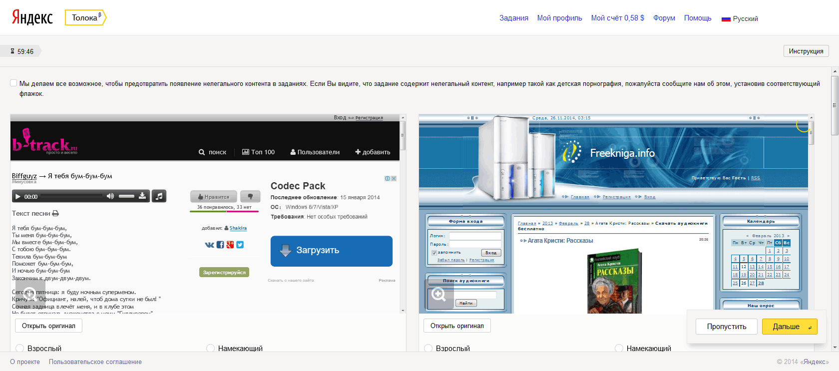Viewport: 839px width, 371px height.
Task: Click the Shakira user link
Action: pyautogui.click(x=238, y=228)
